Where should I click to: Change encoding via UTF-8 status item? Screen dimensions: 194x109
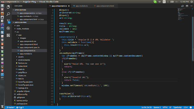click(165, 107)
